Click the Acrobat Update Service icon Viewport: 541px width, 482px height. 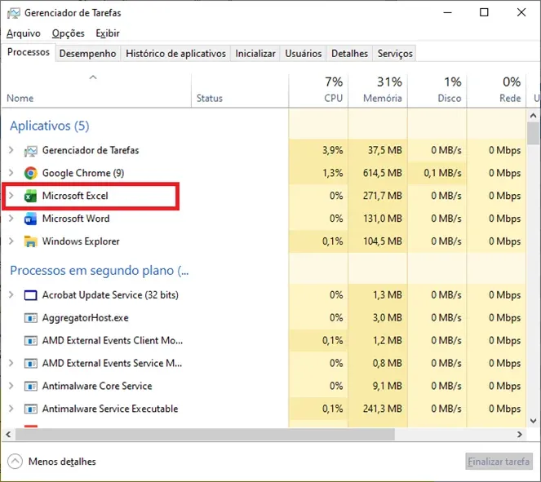(30, 295)
